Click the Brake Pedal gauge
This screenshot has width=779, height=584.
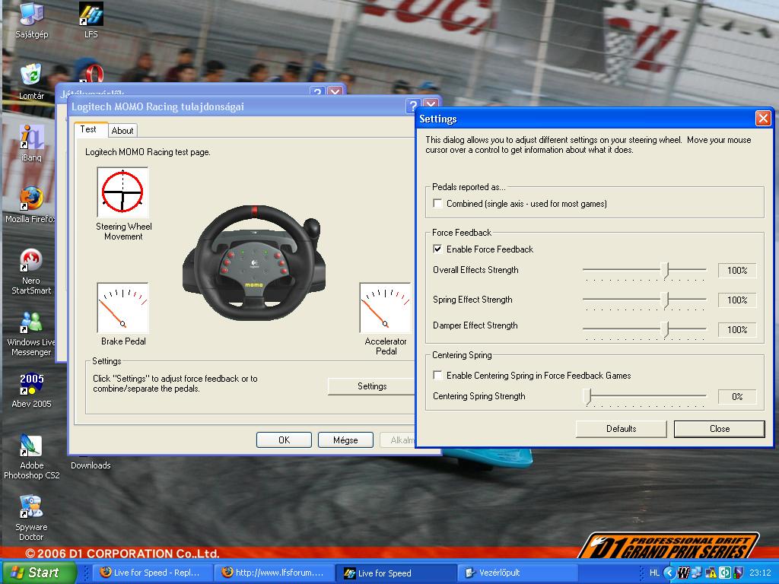(122, 308)
